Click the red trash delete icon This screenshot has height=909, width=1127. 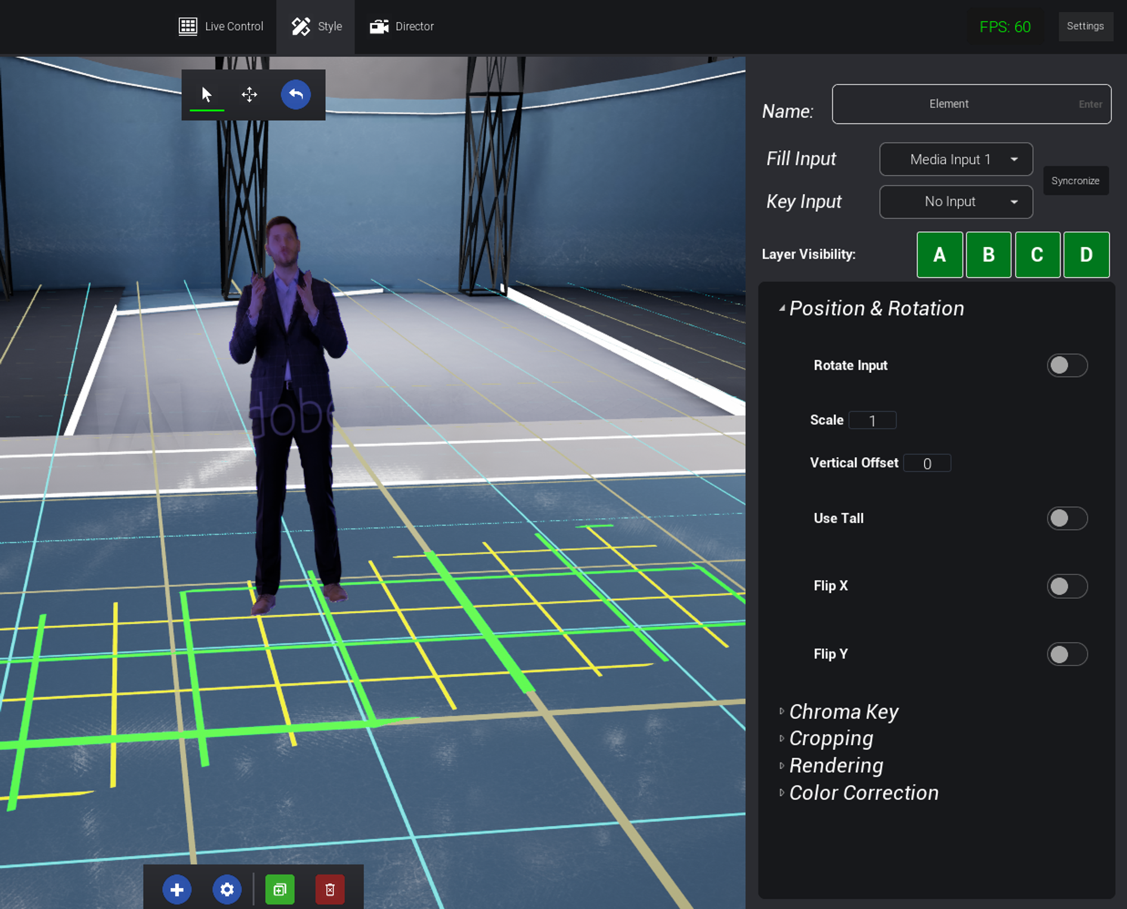point(330,889)
